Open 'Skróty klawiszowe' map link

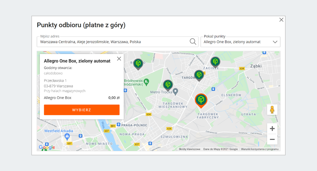(x=189, y=149)
